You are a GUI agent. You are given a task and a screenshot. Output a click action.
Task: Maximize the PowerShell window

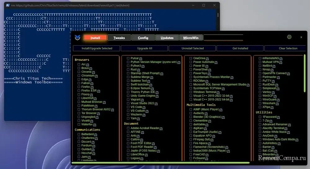[204, 5]
